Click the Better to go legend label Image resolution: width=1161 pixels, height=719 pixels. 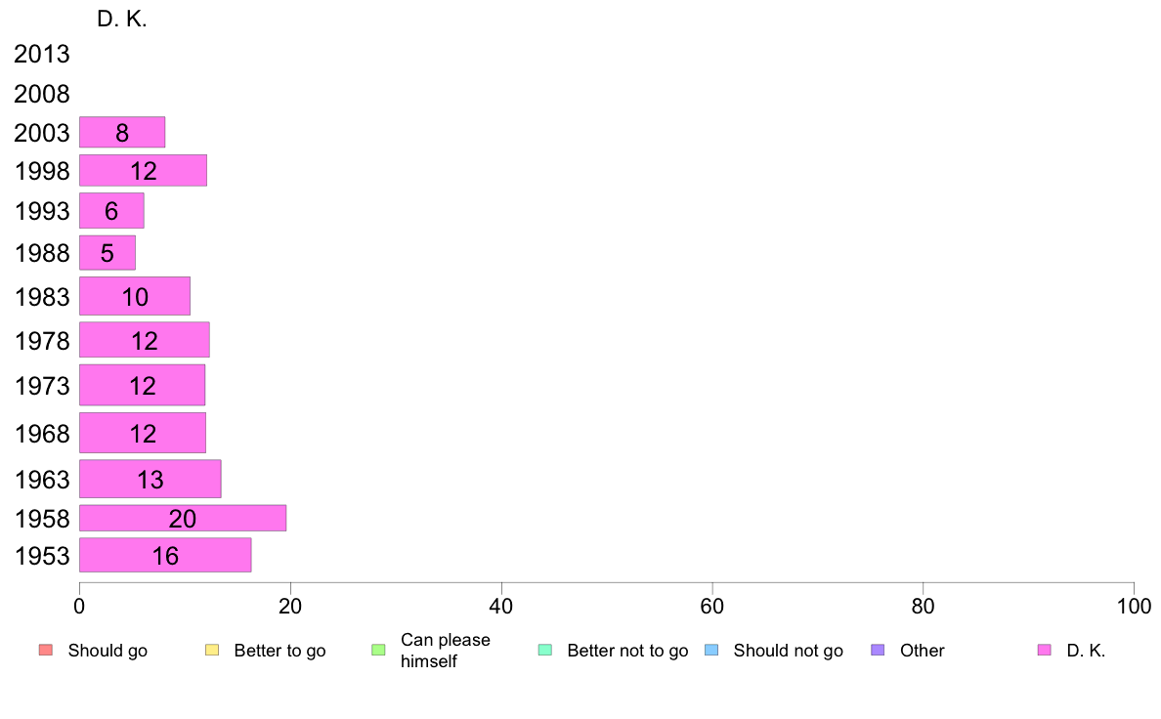[x=279, y=651]
